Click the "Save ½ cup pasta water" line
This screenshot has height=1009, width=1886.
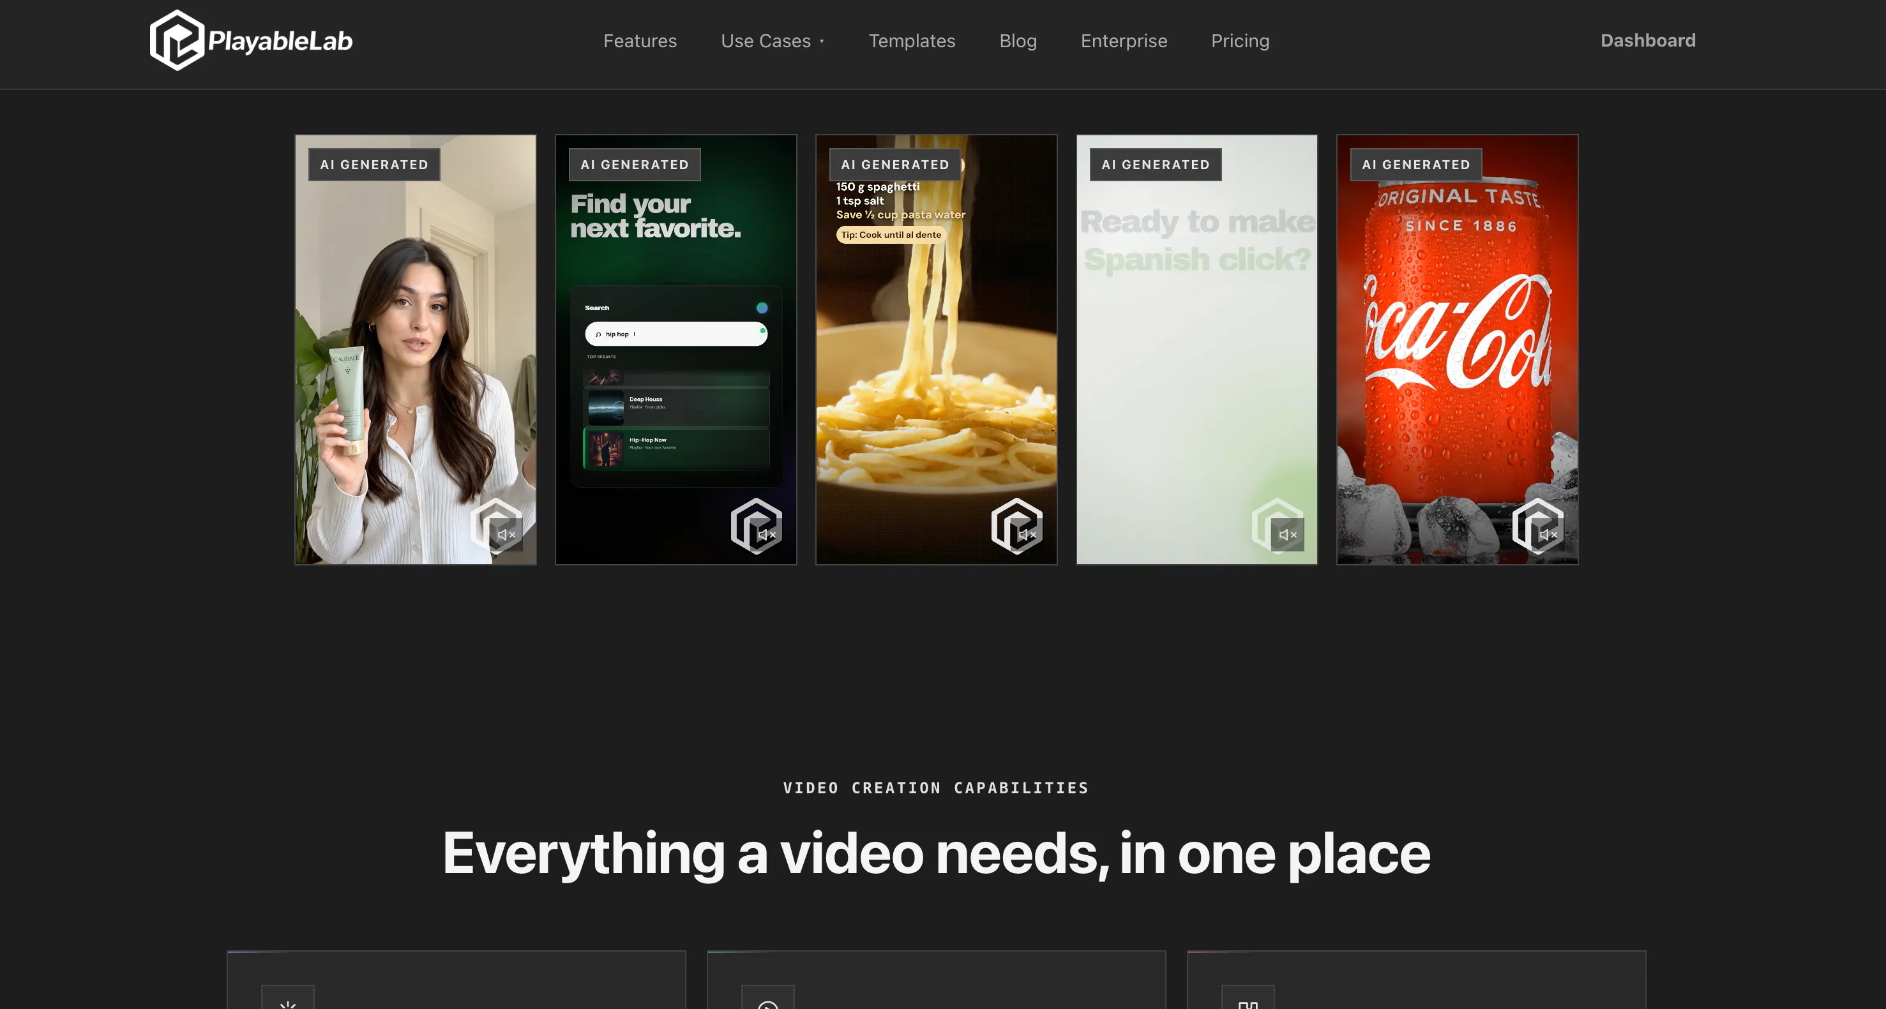pos(900,214)
